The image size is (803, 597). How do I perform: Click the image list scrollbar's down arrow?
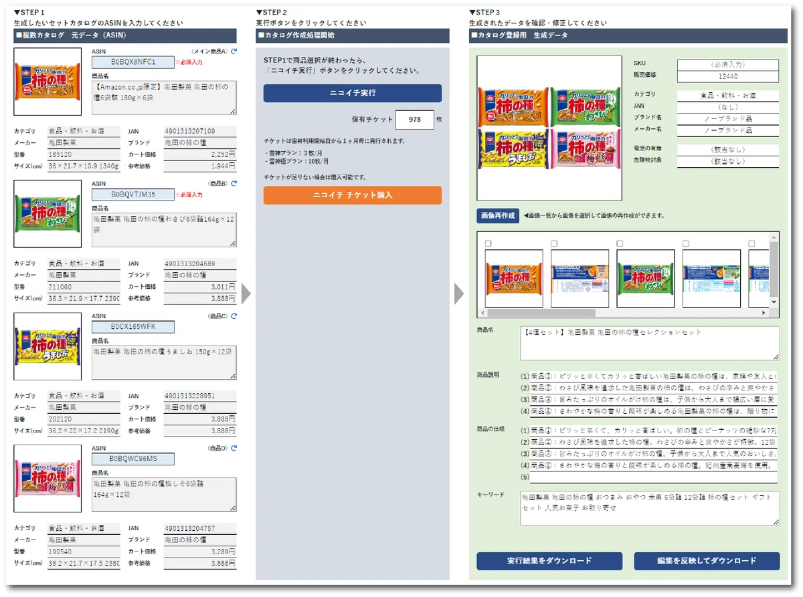774,302
